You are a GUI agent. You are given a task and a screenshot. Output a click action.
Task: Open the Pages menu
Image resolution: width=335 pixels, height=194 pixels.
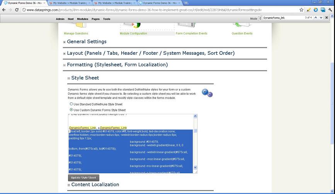95,19
